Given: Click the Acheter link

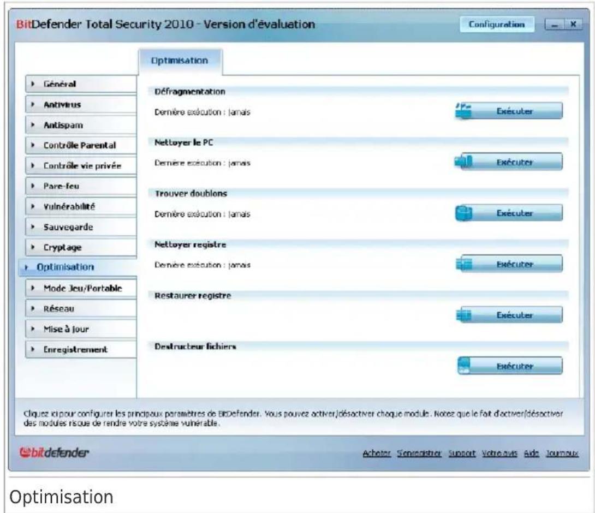Looking at the screenshot, I should (377, 454).
